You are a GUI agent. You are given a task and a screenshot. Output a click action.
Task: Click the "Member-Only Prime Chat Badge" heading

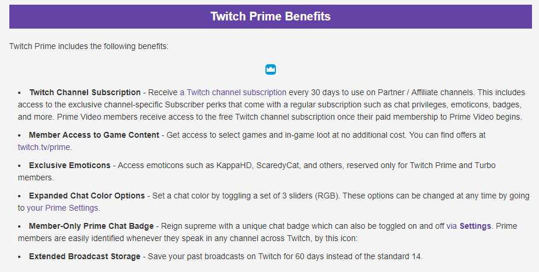click(x=91, y=226)
